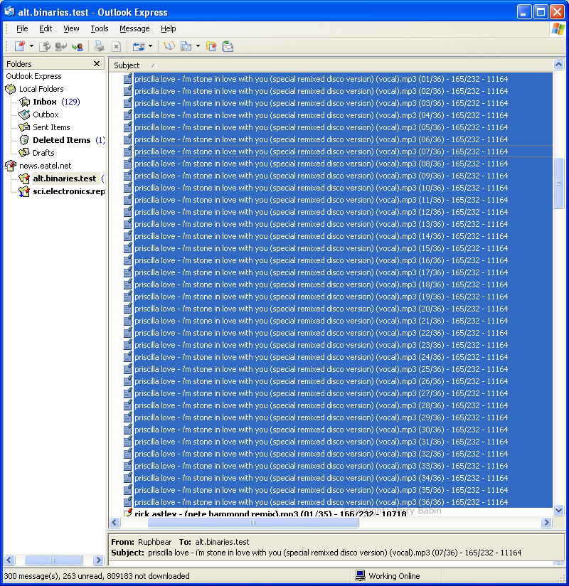Screen dimensions: 569x586
Task: Select the rick astley (01/35) message
Action: point(270,513)
